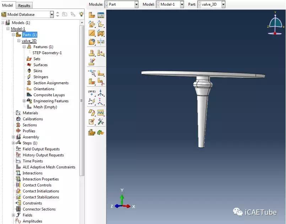The width and height of the screenshot is (286, 224).
Task: Select the Create Round or Fillet tool
Action: click(x=92, y=42)
